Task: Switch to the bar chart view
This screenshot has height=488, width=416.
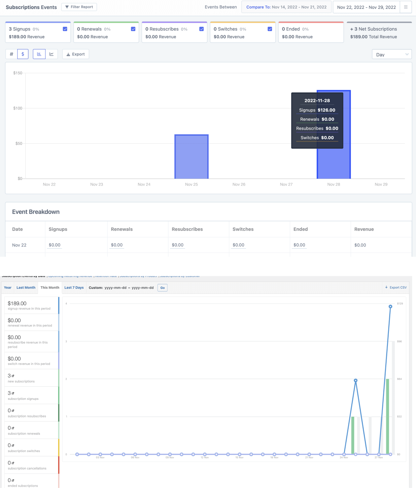Action: tap(39, 54)
